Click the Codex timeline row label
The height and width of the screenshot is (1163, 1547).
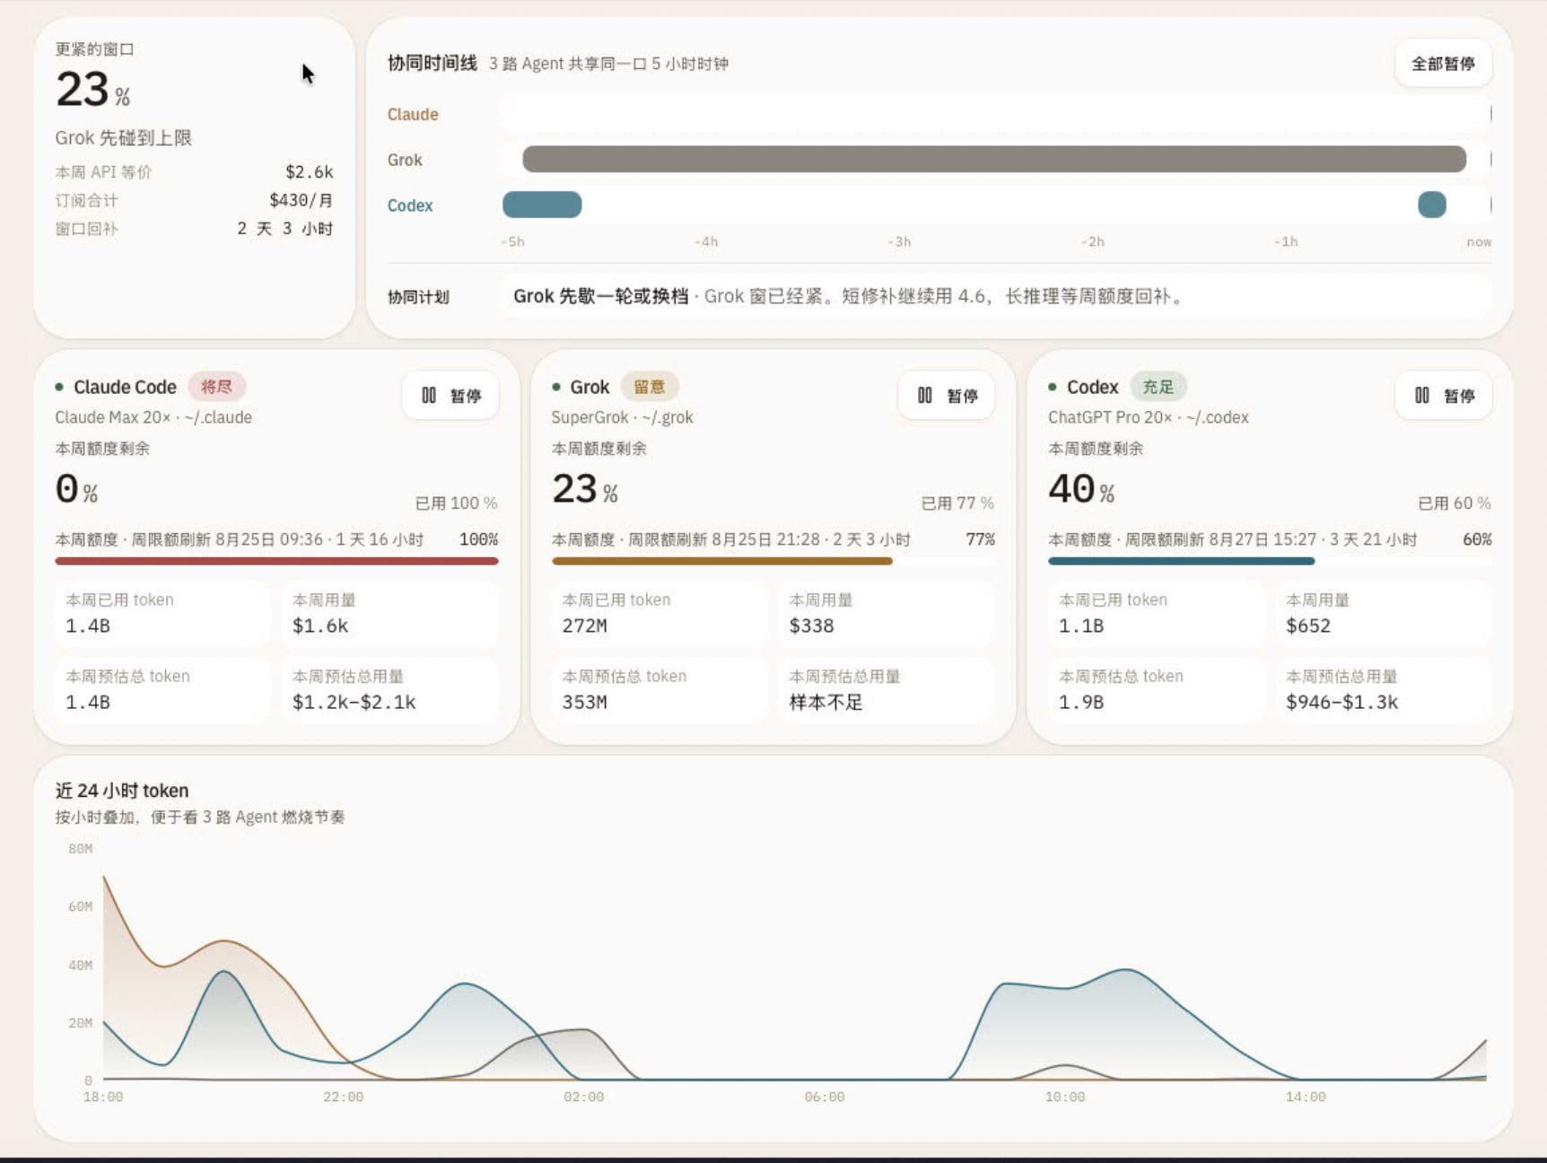point(410,205)
